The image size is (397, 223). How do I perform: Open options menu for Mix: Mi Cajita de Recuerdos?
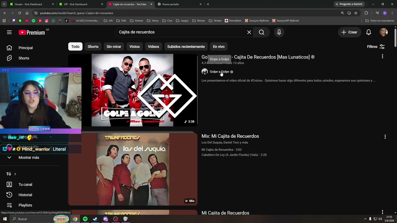click(x=385, y=137)
